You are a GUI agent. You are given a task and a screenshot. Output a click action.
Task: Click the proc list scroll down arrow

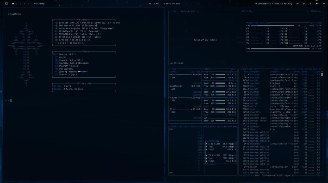click(x=322, y=173)
